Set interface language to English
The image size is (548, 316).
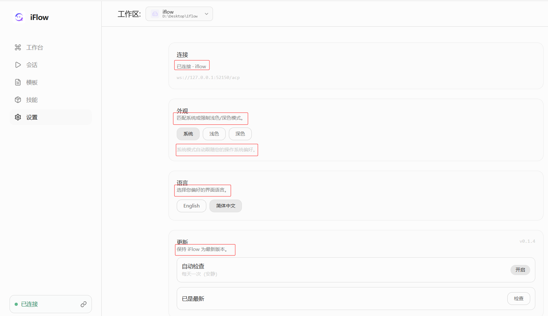tap(191, 206)
